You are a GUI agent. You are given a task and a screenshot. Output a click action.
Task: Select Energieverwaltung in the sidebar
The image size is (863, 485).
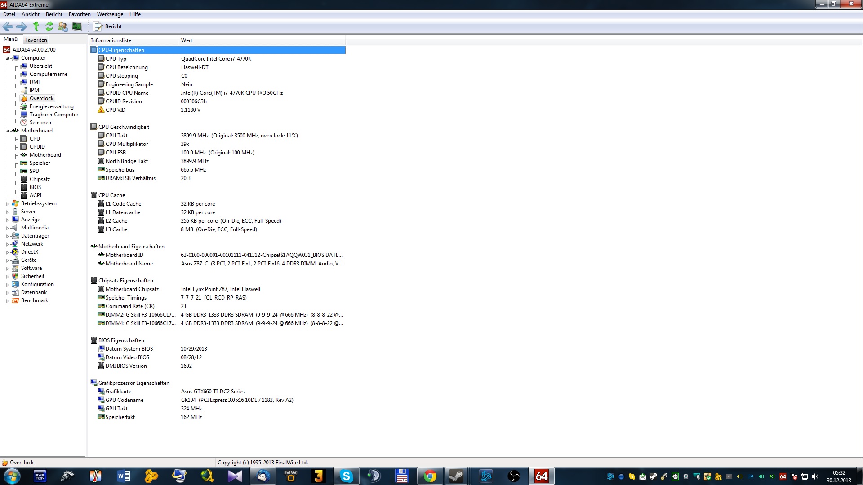point(51,106)
